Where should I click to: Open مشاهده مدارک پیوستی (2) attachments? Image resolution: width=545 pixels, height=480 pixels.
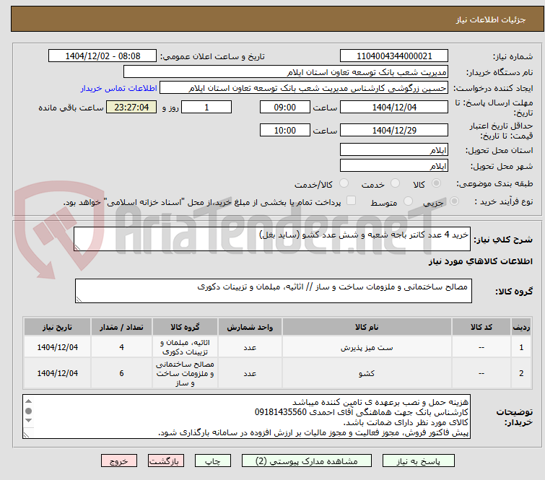307,461
